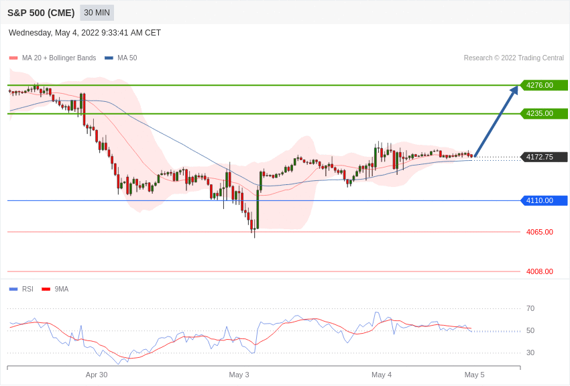Click the Trading Central copyright text

(x=514, y=58)
